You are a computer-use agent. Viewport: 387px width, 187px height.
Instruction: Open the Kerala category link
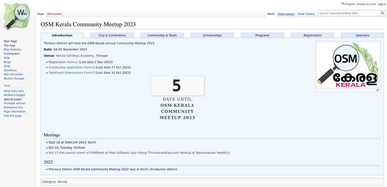(63, 182)
